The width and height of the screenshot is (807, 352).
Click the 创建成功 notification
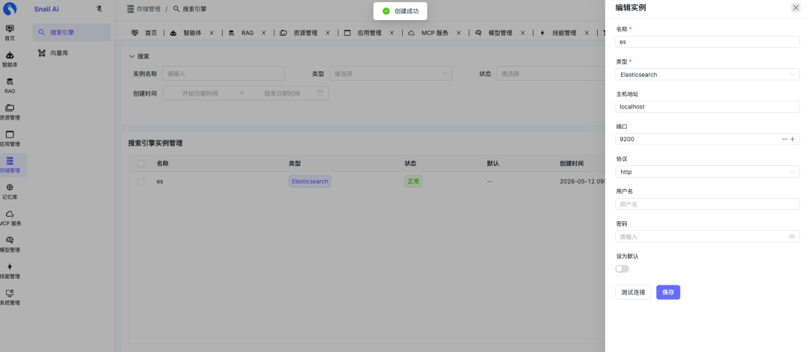[x=401, y=10]
